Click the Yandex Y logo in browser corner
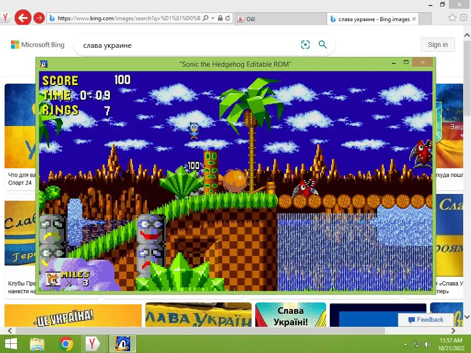Screen dimensions: 471x353 [6, 17]
